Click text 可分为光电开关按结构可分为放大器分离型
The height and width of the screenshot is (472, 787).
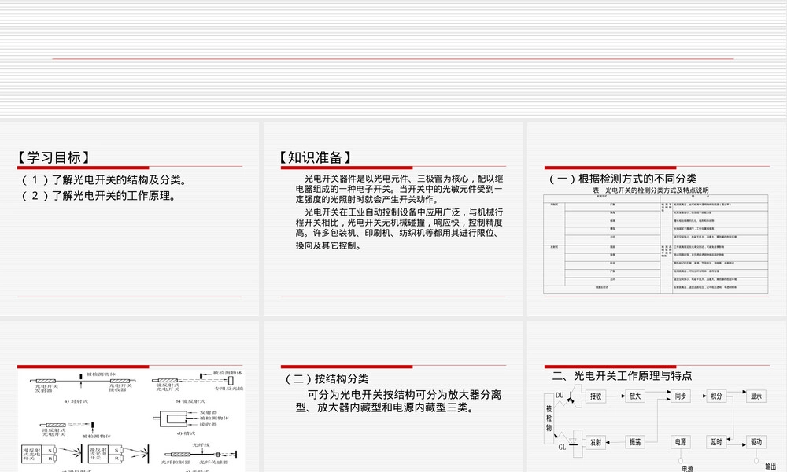[398, 401]
